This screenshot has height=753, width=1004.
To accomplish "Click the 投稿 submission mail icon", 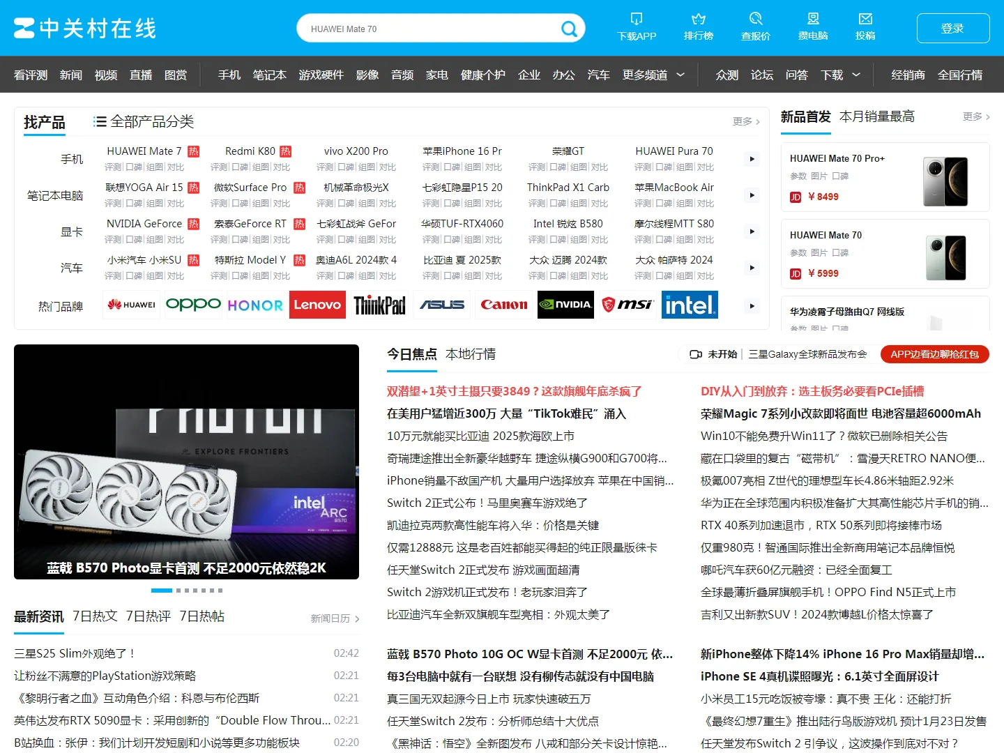I will pos(865,19).
